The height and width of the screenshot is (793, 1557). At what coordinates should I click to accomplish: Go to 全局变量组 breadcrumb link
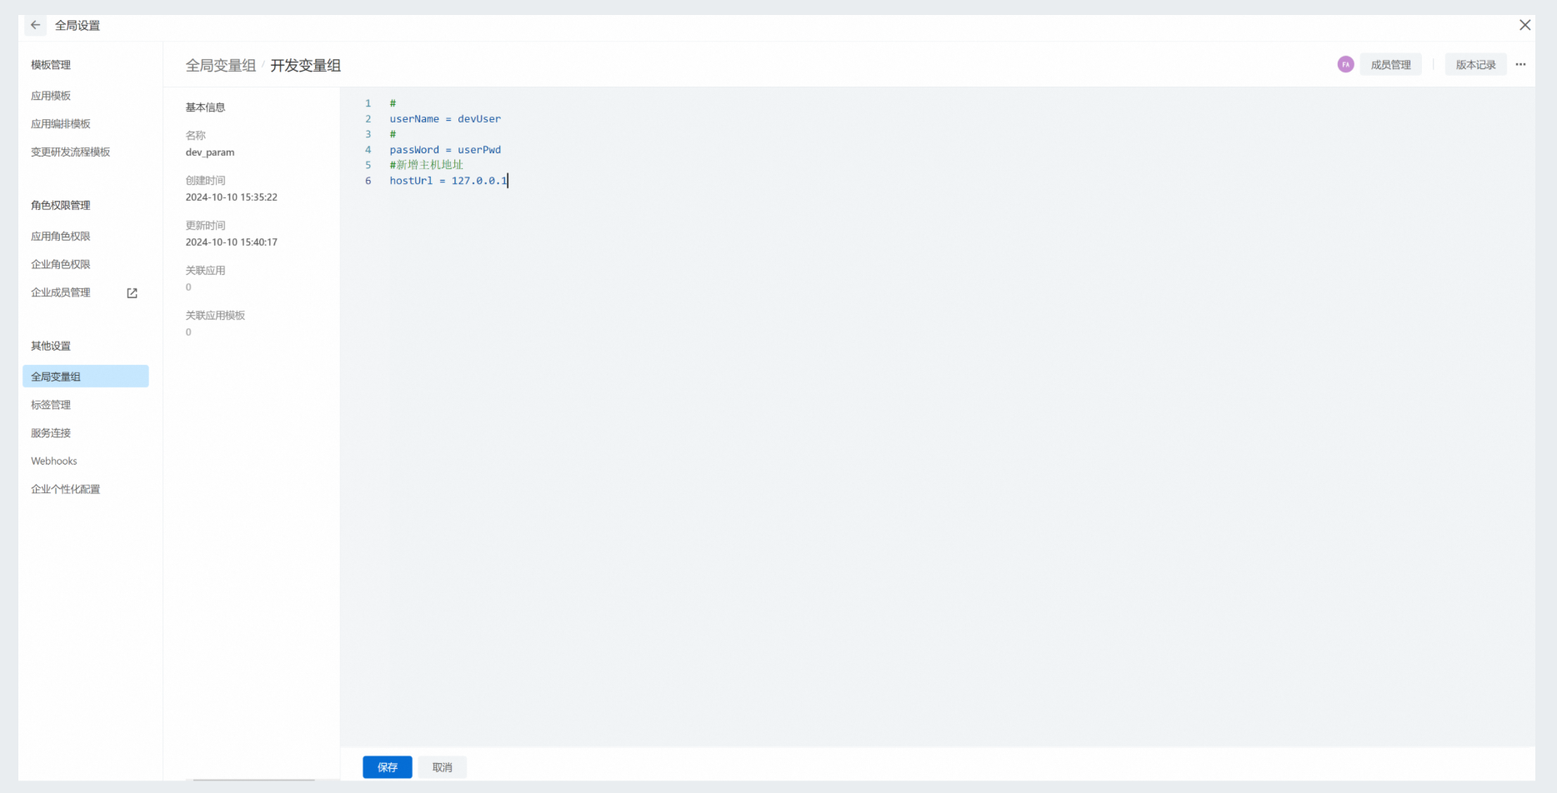tap(221, 65)
